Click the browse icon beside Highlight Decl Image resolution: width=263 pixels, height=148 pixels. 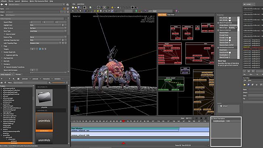click(63, 25)
